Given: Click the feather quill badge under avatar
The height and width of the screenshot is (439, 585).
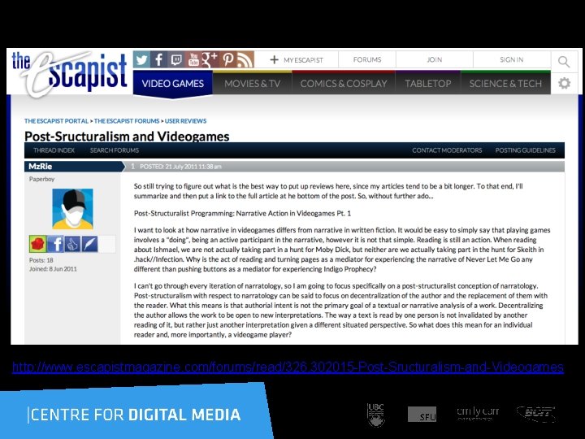Looking at the screenshot, I should pyautogui.click(x=89, y=244).
